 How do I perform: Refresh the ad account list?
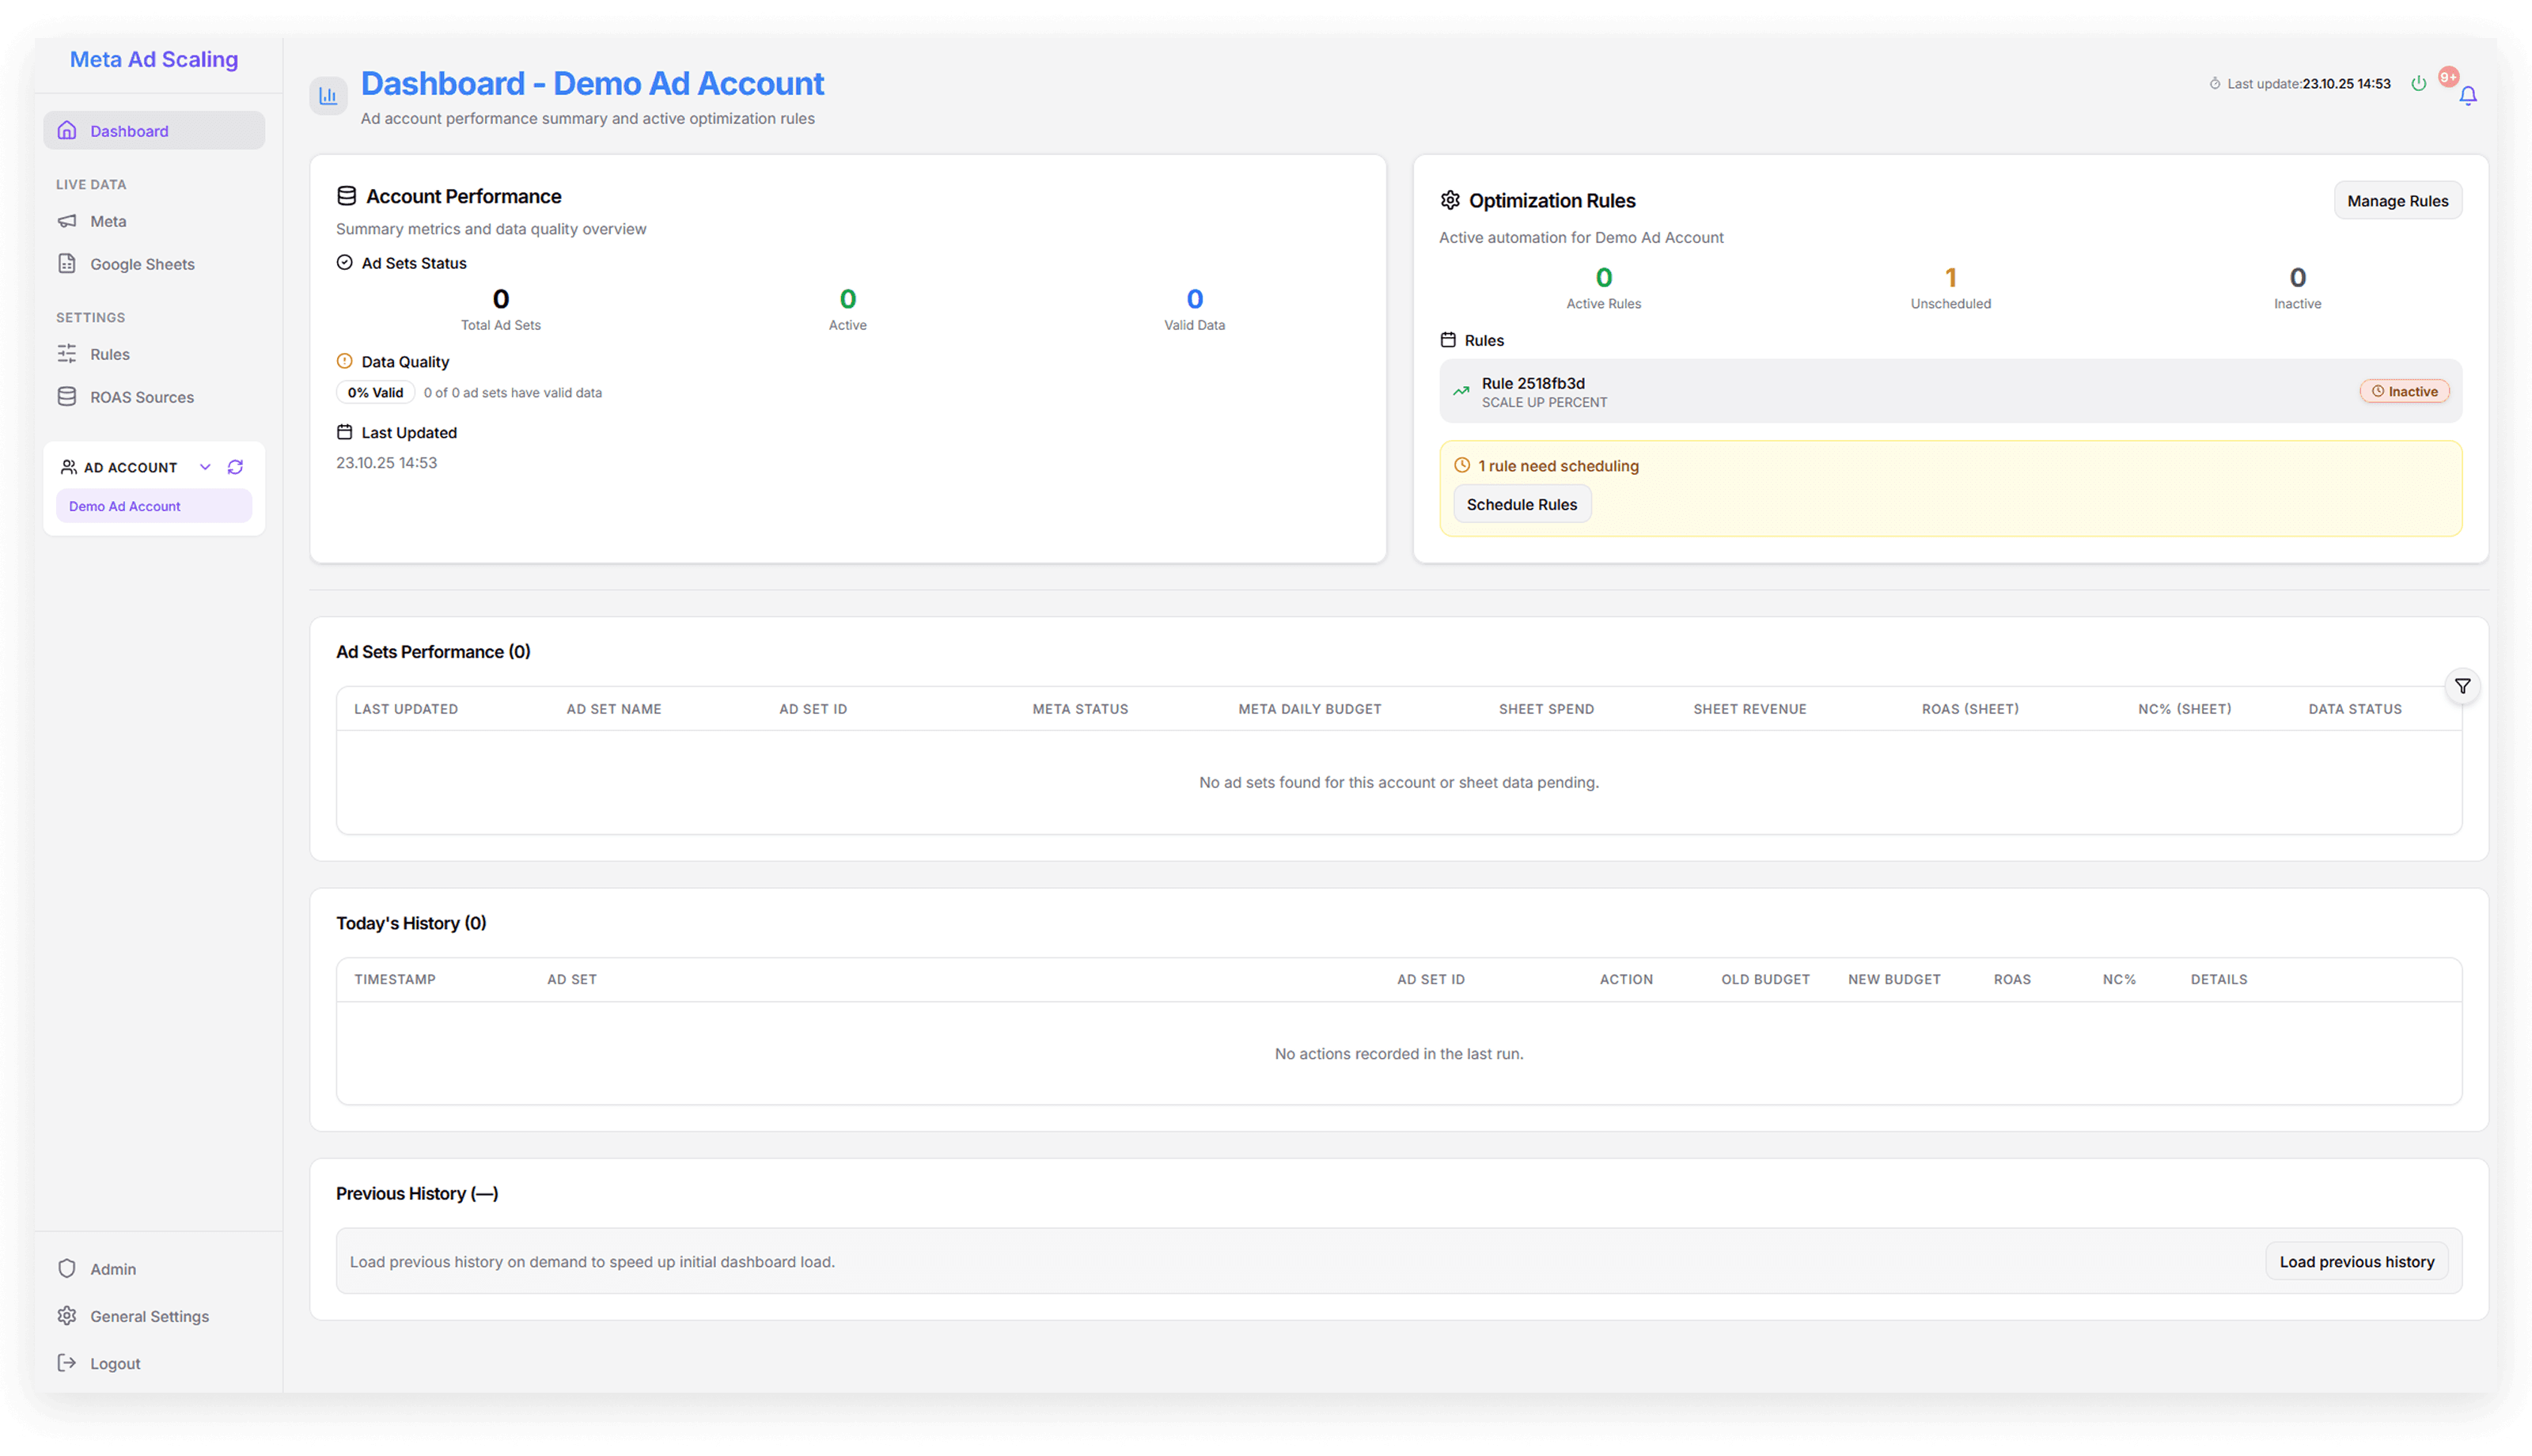pyautogui.click(x=236, y=467)
